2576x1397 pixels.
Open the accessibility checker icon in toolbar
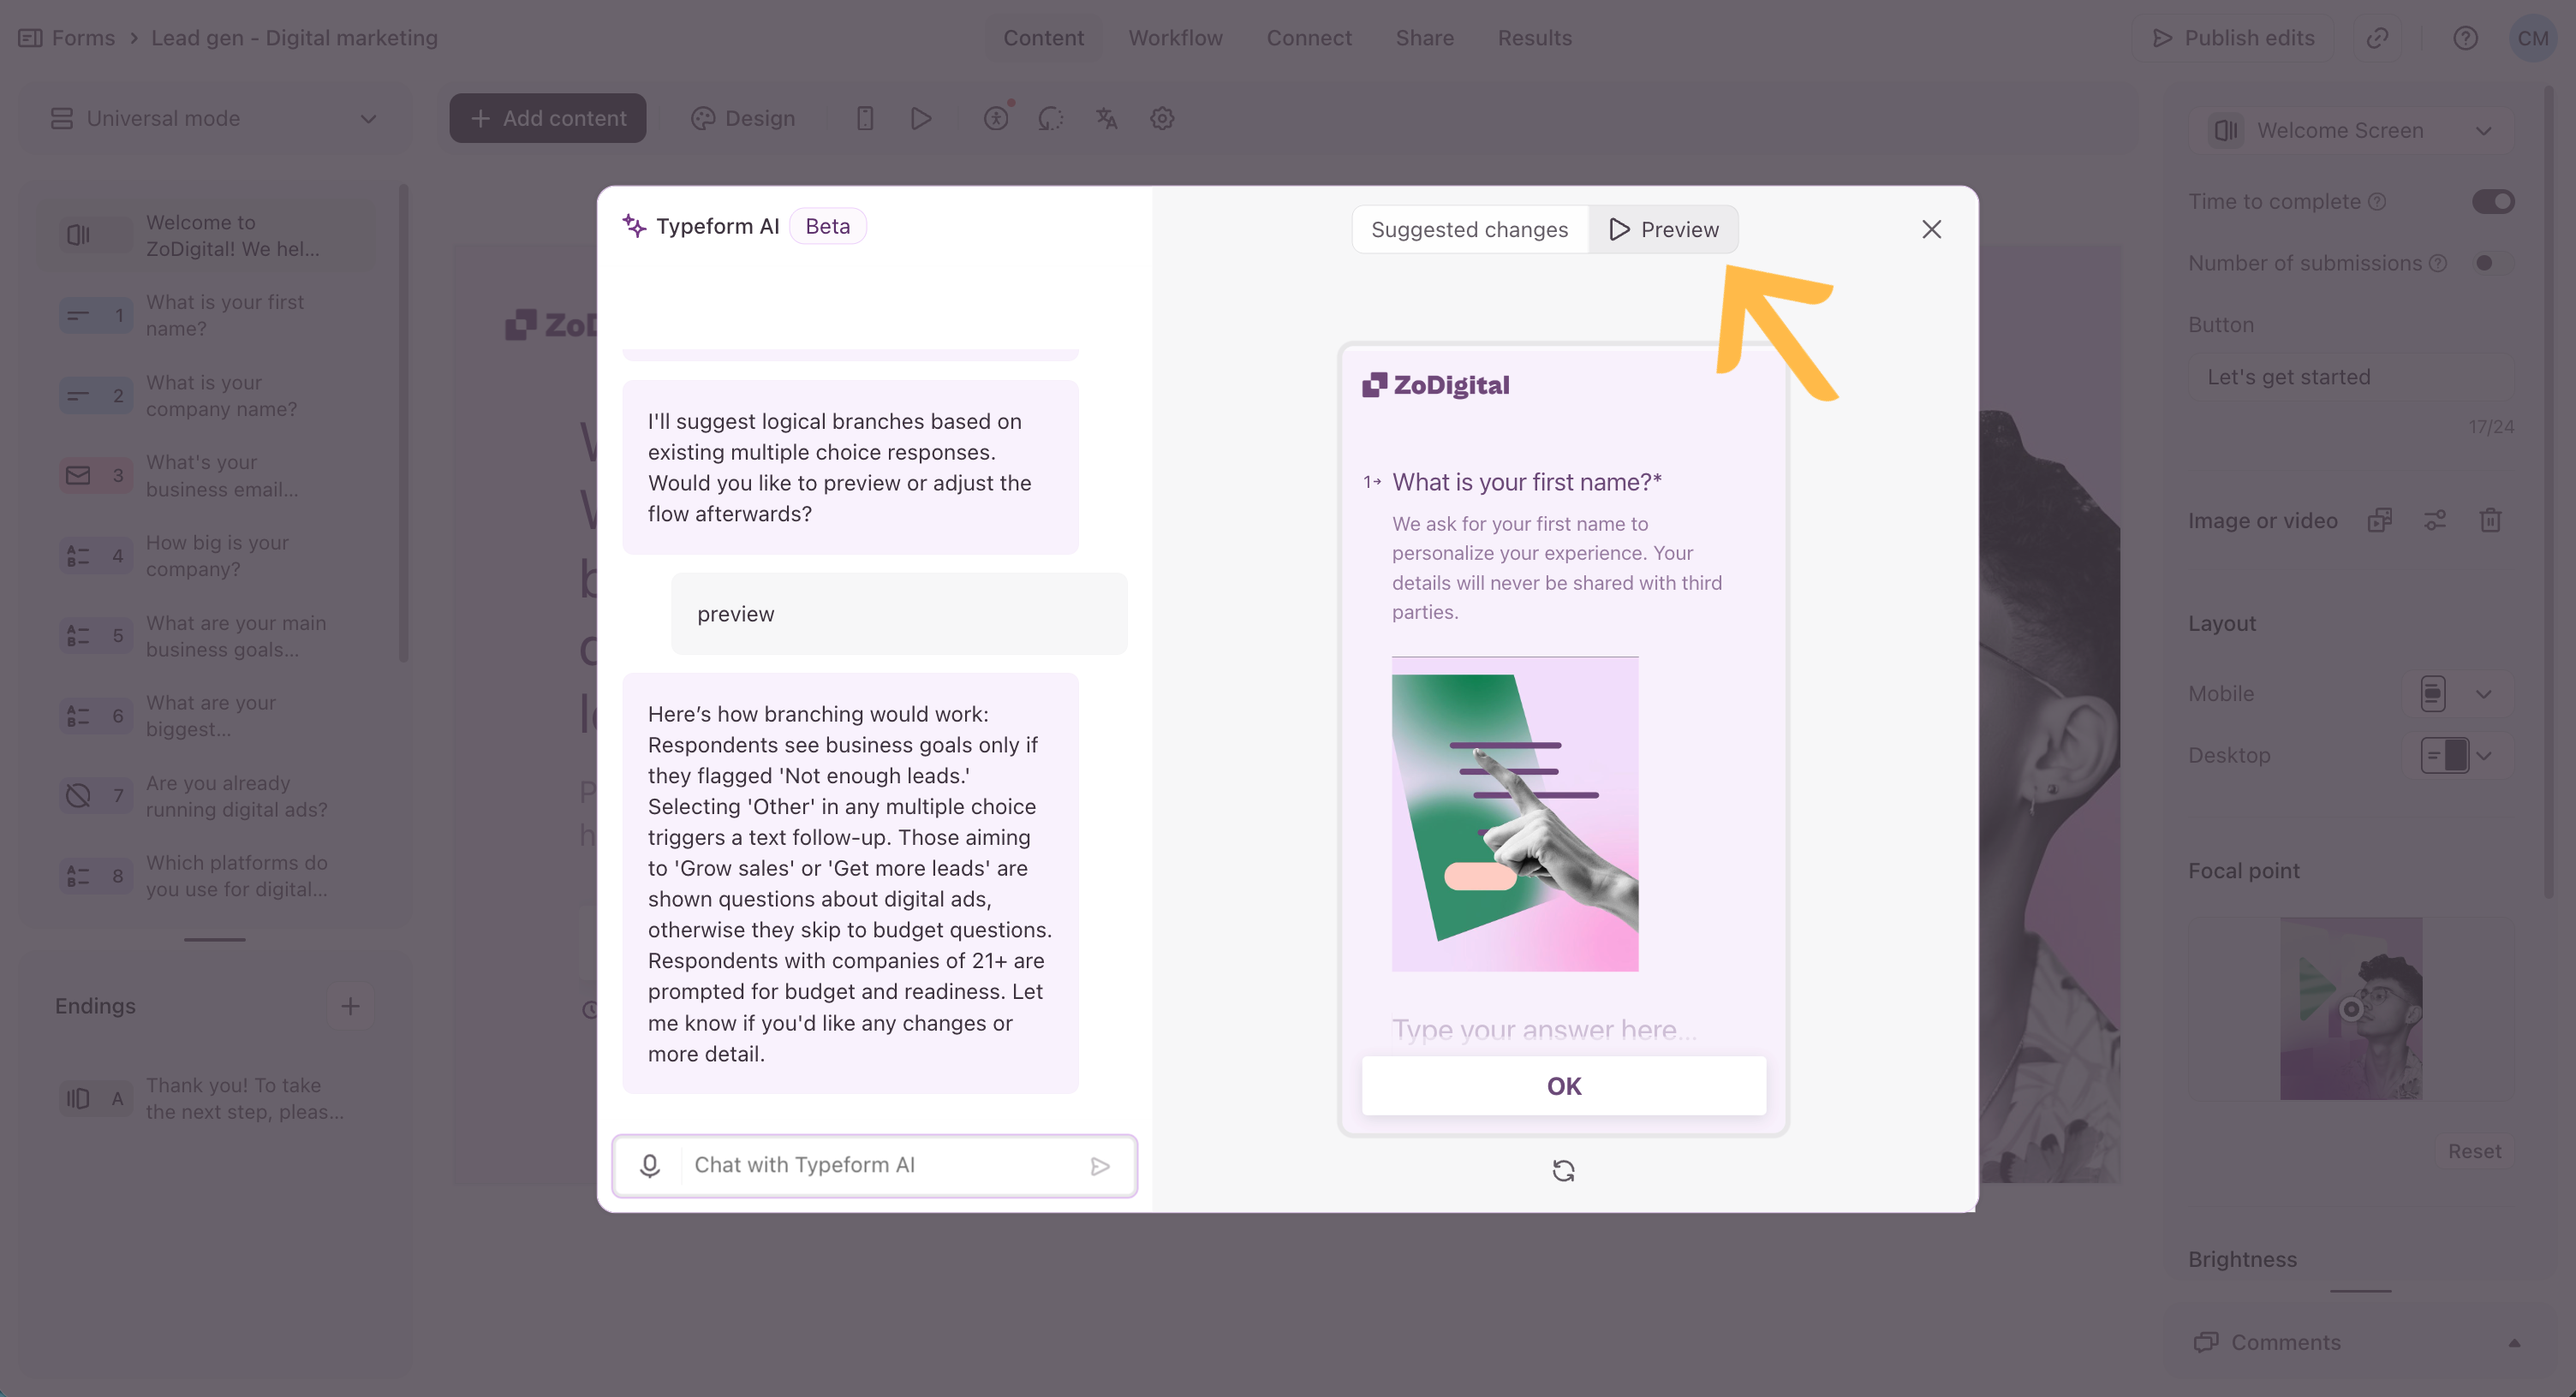996,119
